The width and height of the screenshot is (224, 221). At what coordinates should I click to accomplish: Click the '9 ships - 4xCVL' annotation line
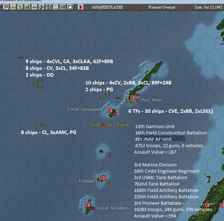click(69, 61)
